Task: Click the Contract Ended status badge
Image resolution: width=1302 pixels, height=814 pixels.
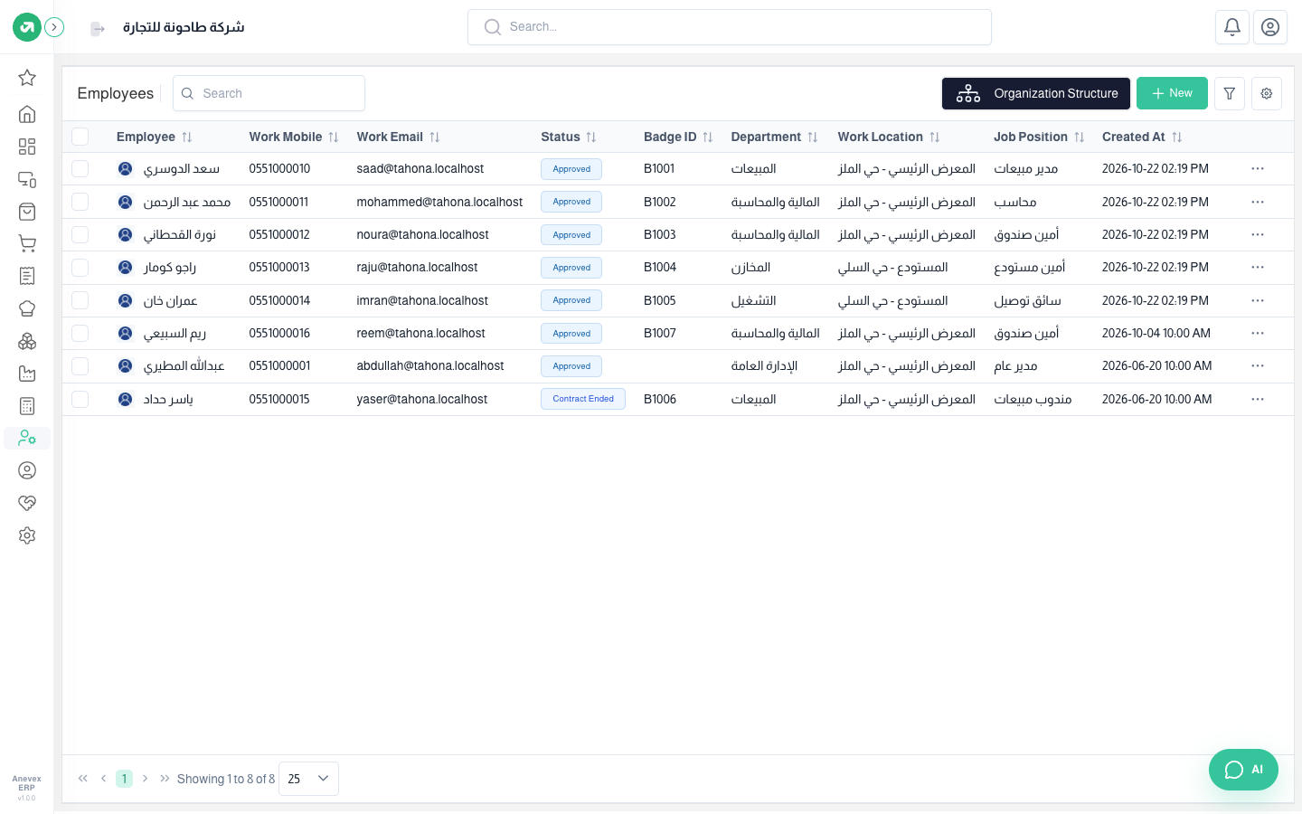Action: (583, 399)
